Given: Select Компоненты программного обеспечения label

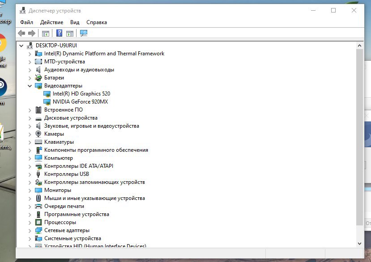Looking at the screenshot, I should pyautogui.click(x=96, y=150).
